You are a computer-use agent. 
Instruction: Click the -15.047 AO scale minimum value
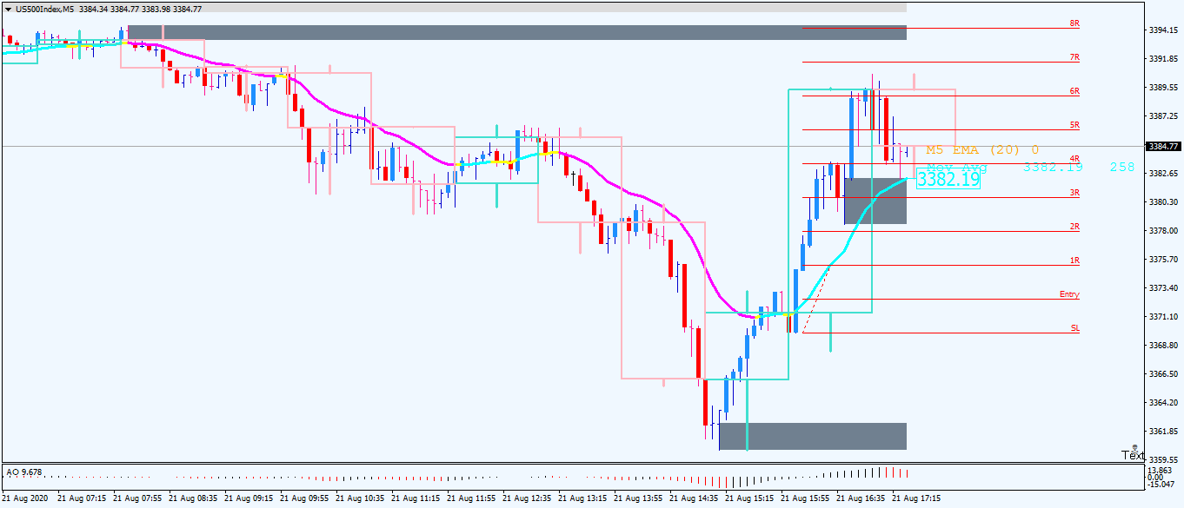[x=1162, y=483]
